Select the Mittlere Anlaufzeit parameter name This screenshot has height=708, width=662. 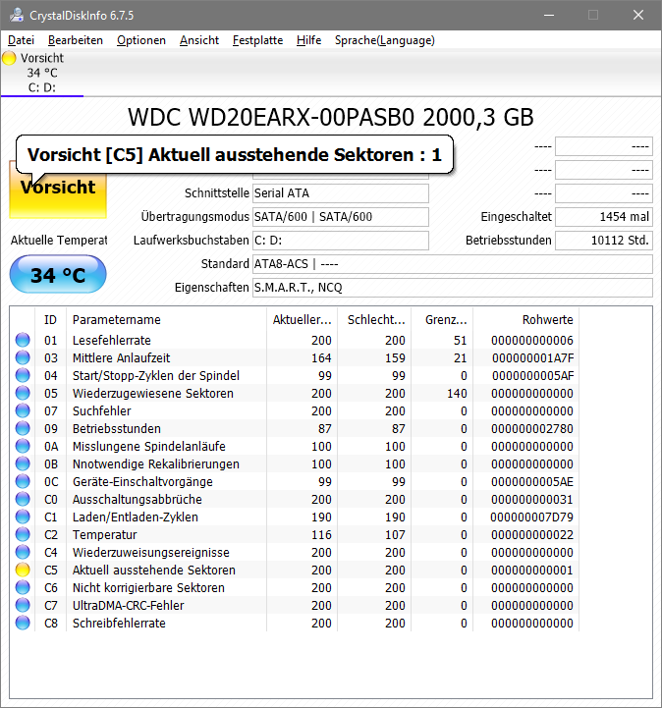(x=121, y=357)
